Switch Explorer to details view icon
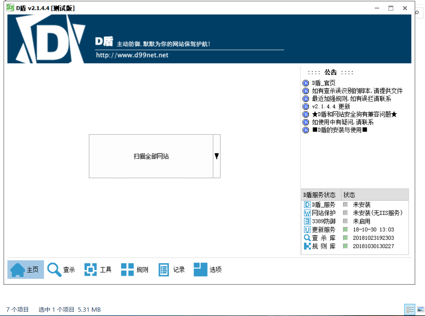 410,309
